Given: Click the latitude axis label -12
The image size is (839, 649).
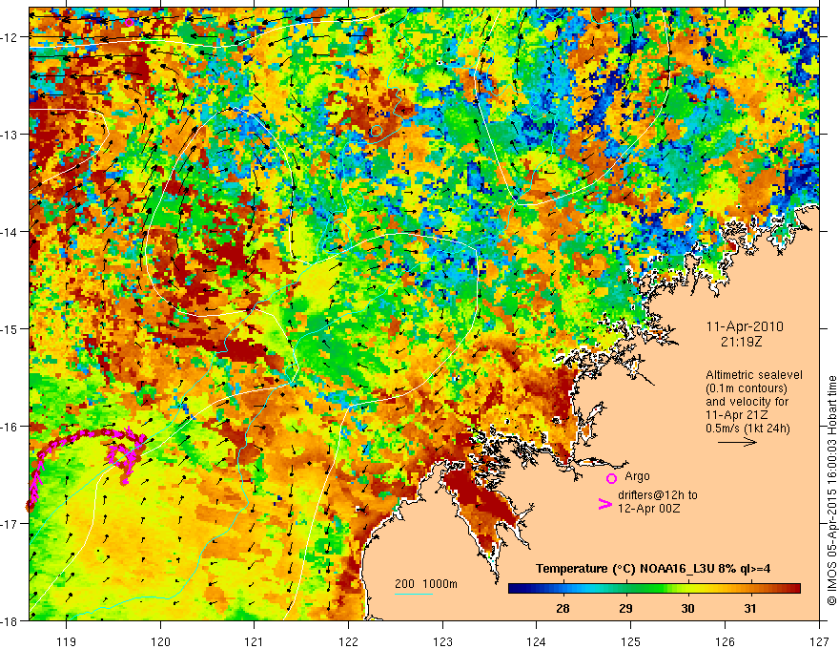Looking at the screenshot, I should (x=10, y=37).
